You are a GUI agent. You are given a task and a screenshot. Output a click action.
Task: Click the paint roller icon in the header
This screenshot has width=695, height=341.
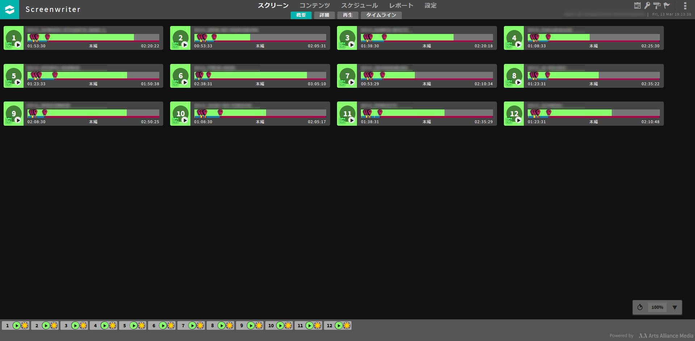(x=657, y=5)
